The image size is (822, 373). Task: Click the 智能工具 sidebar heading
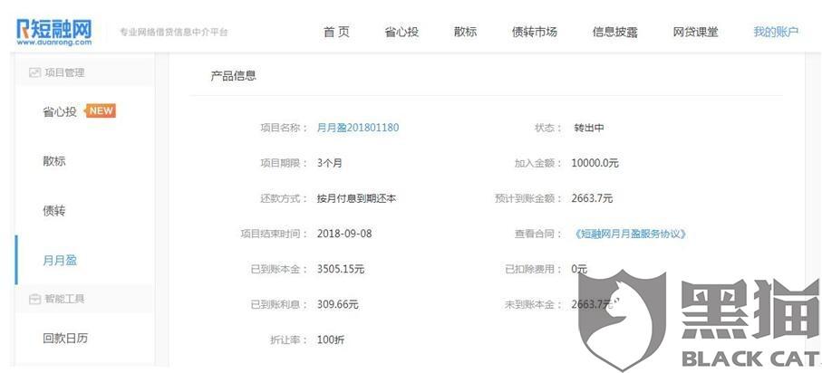(x=64, y=299)
